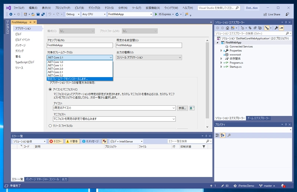Select the resource file radio button
The height and width of the screenshot is (192, 297).
click(x=50, y=126)
